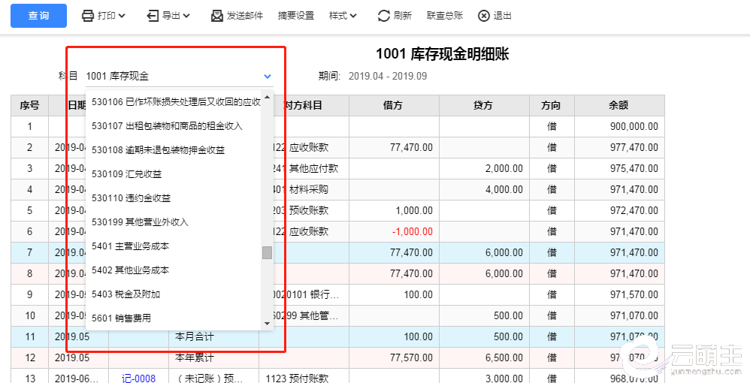This screenshot has width=750, height=383.
Task: Collapse the 科目 account dropdown chevron
Action: pyautogui.click(x=268, y=76)
